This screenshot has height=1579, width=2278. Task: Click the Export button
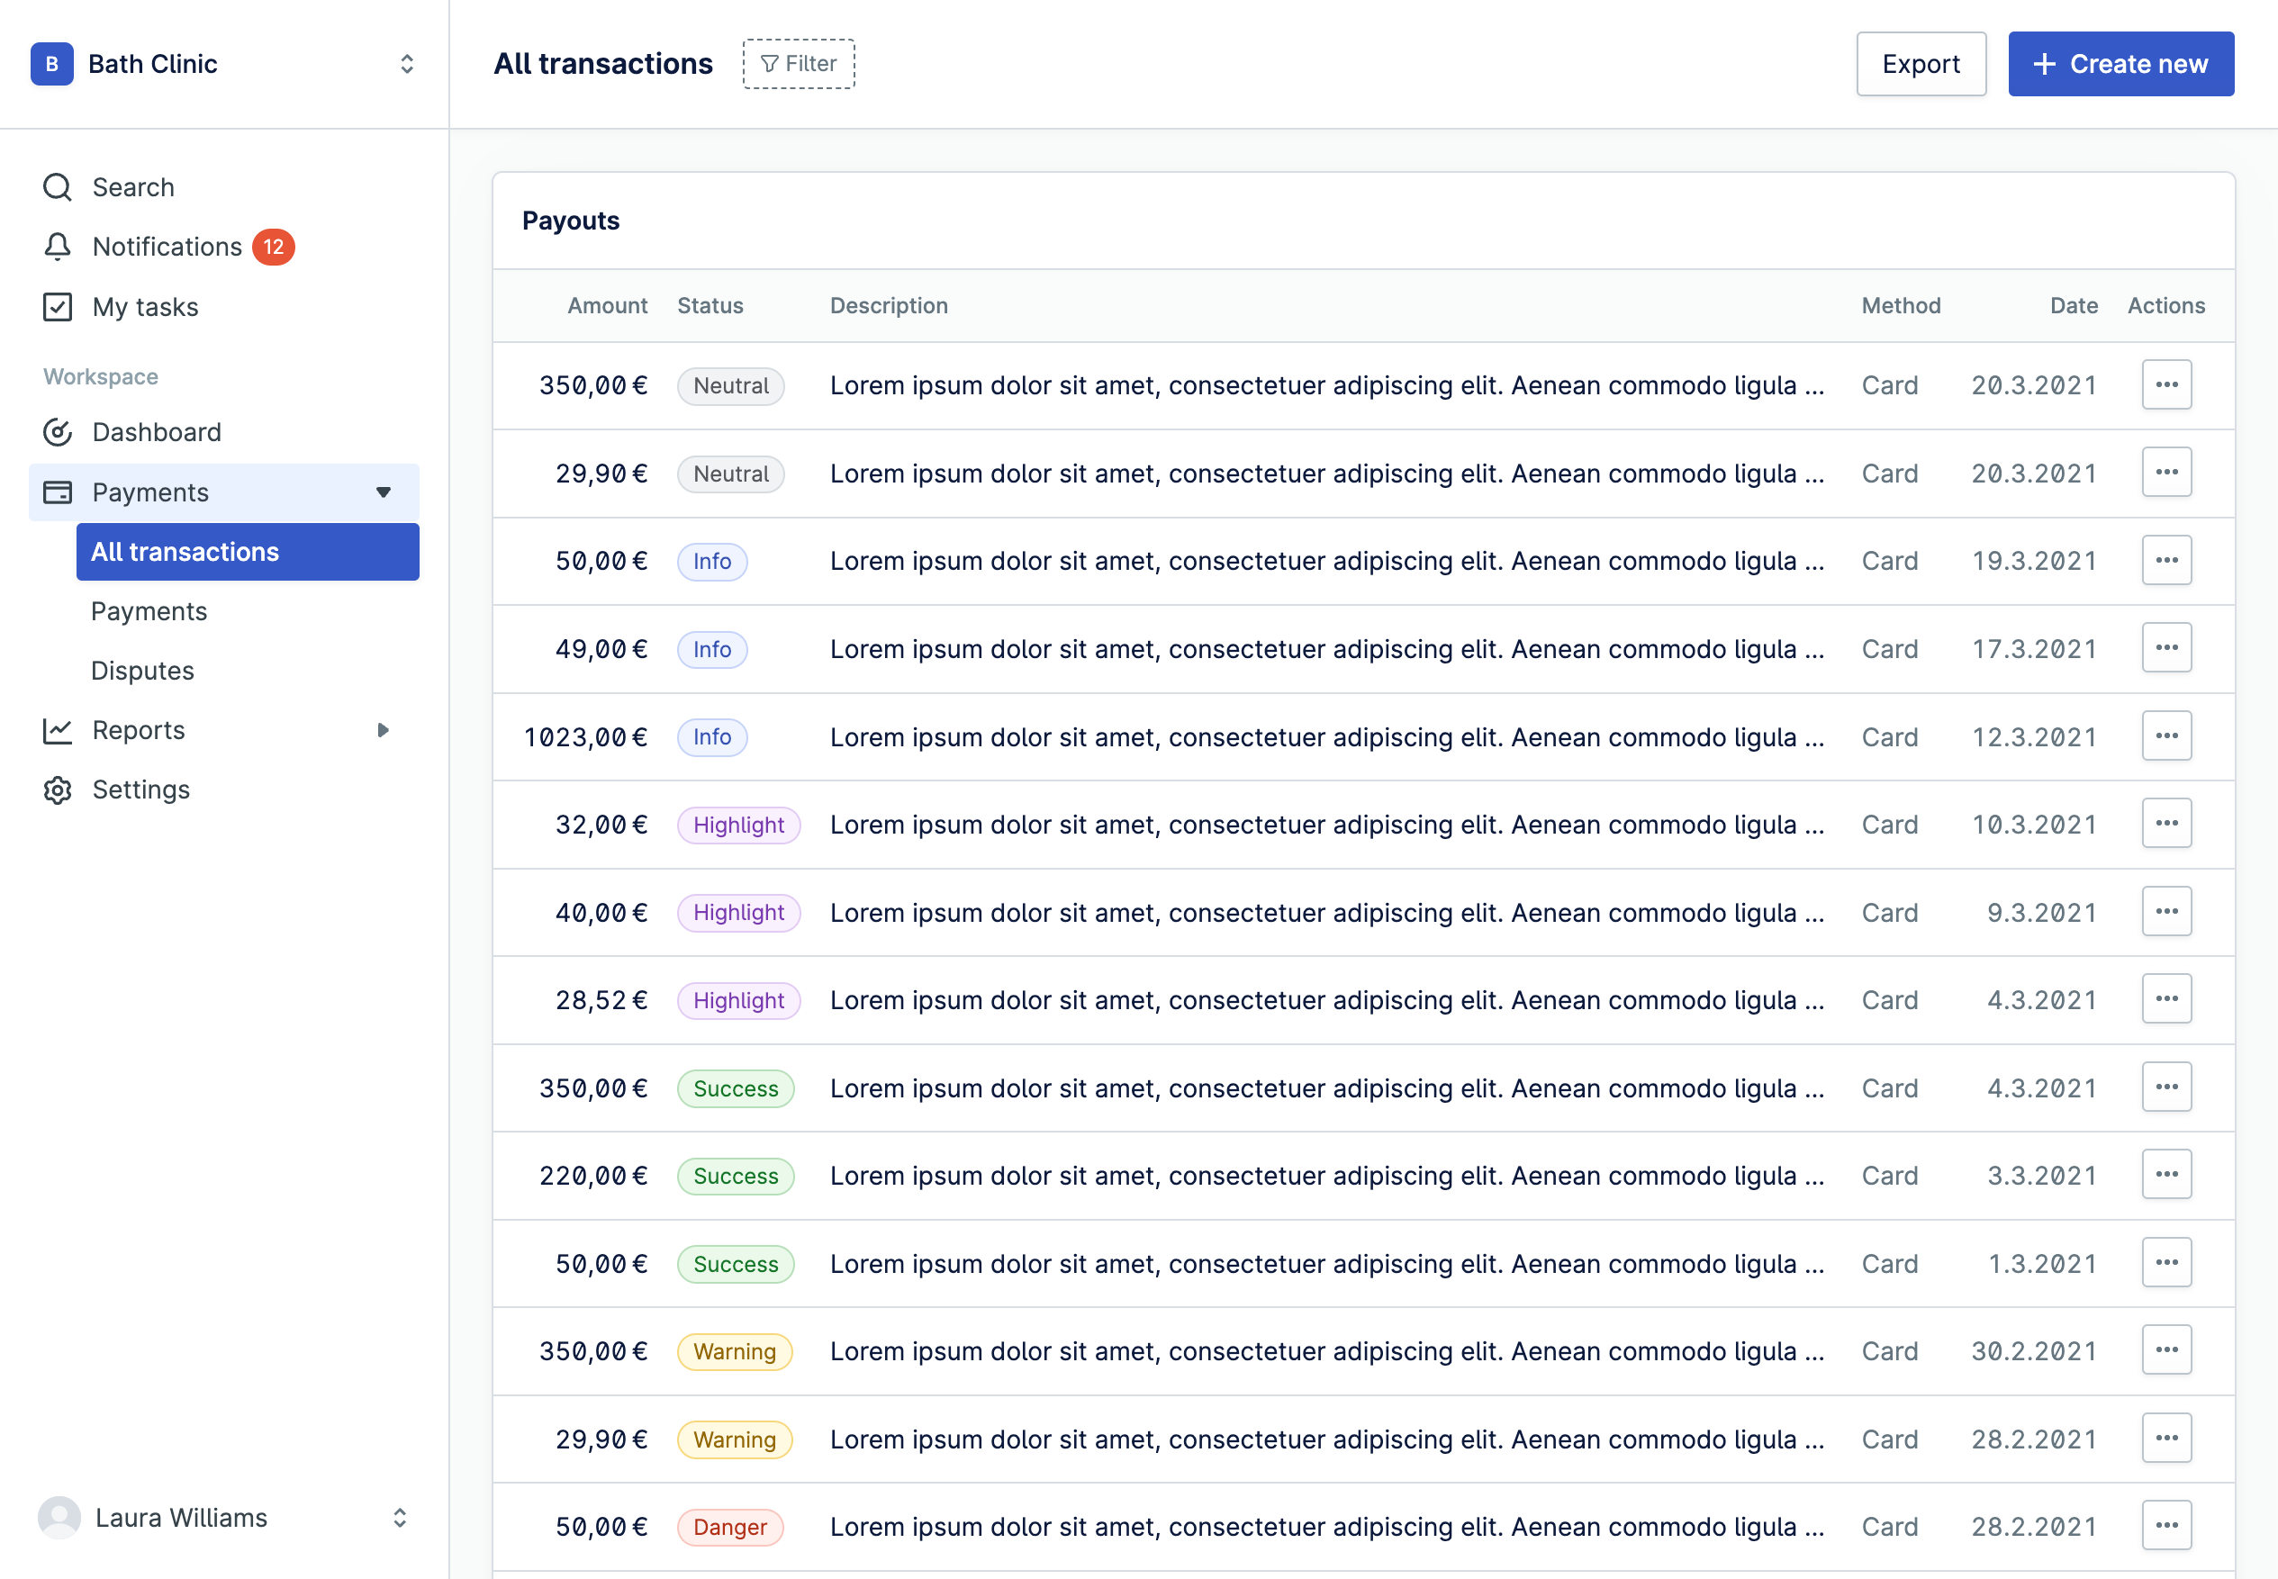click(1921, 64)
